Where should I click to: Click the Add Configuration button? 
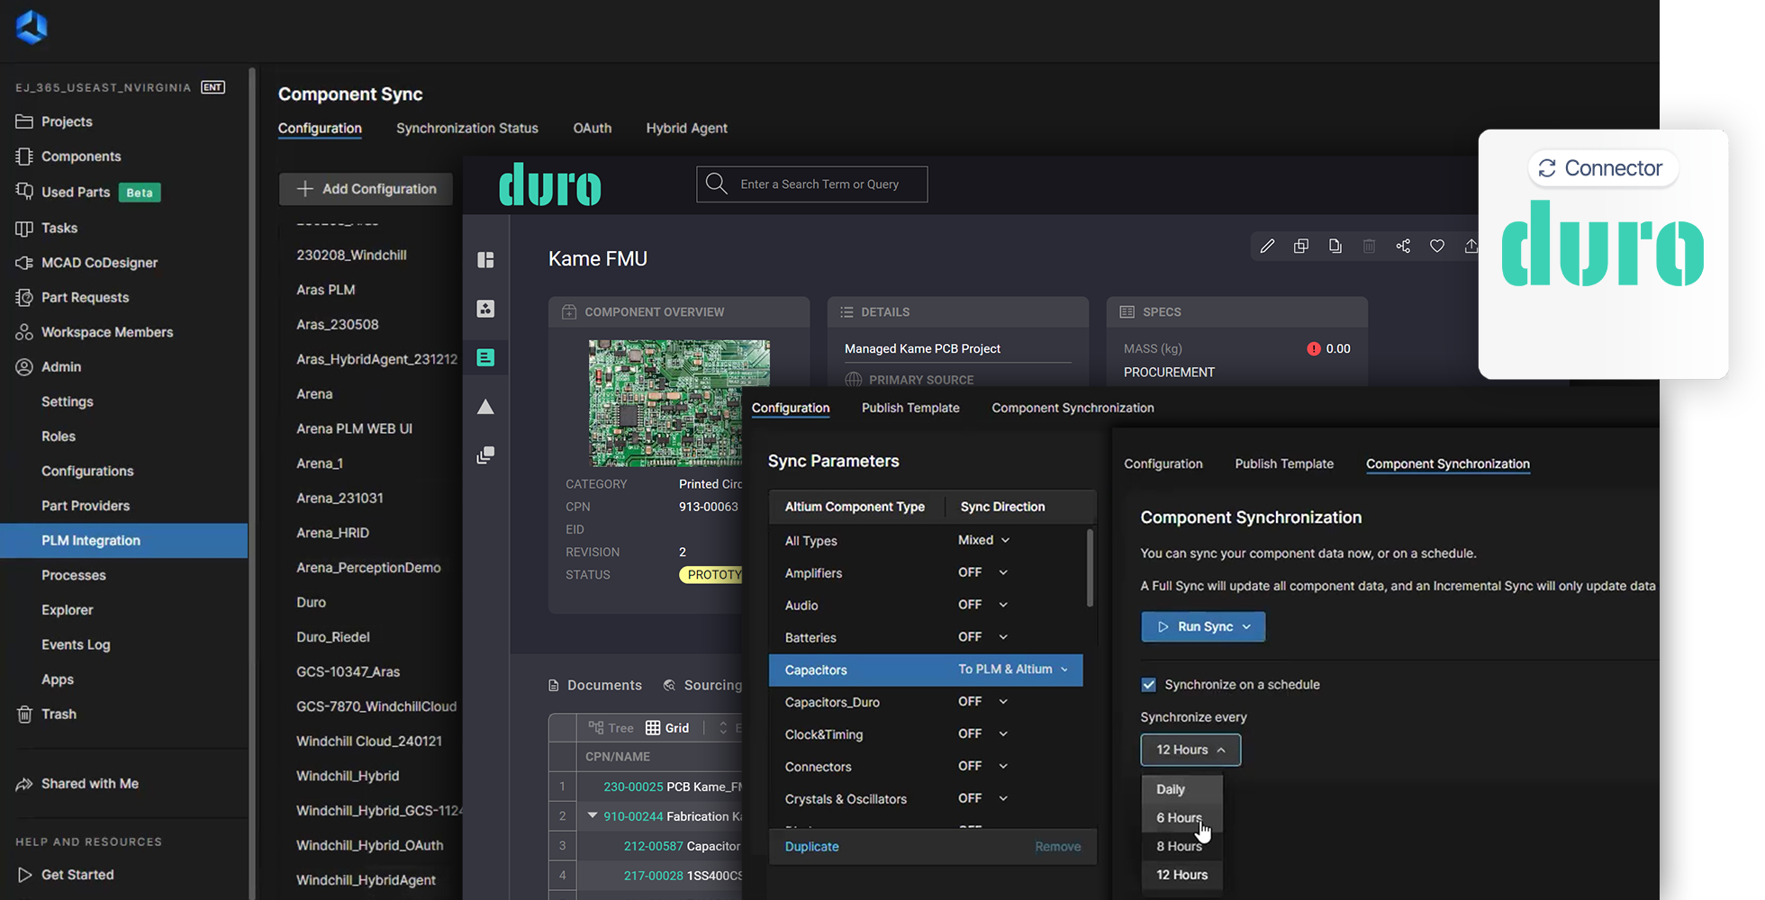click(x=366, y=189)
